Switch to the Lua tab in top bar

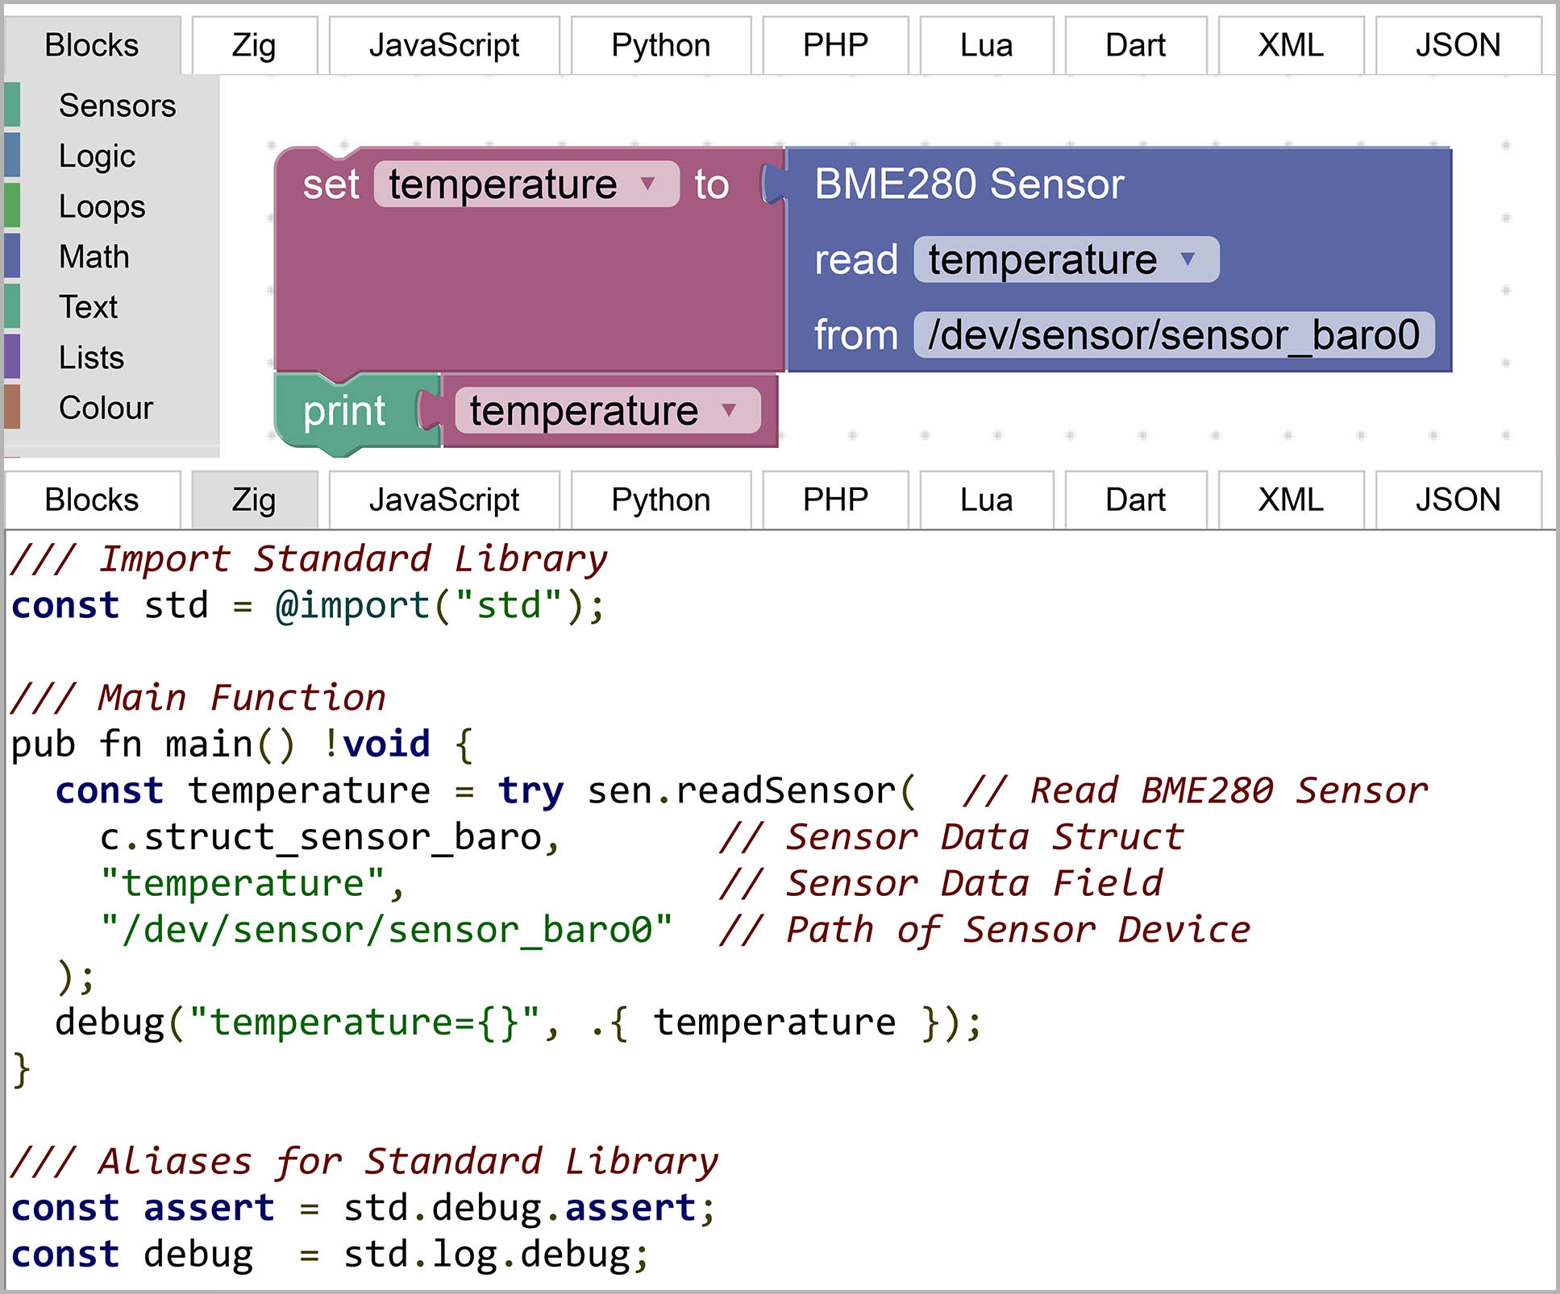coord(986,45)
